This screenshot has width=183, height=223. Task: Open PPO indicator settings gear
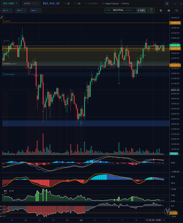[x=1, y=213]
